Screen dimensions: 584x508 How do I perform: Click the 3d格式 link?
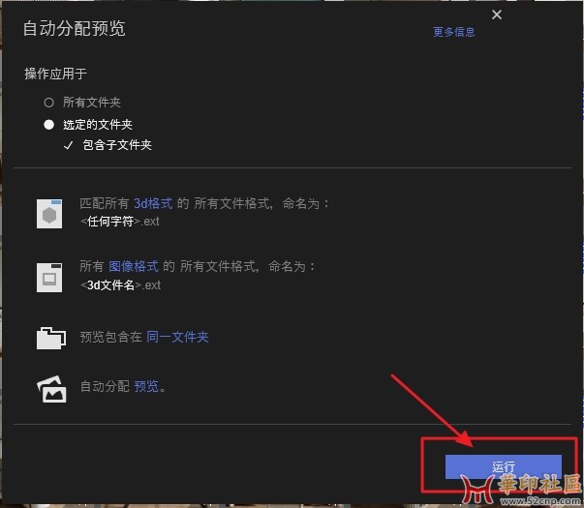[153, 203]
